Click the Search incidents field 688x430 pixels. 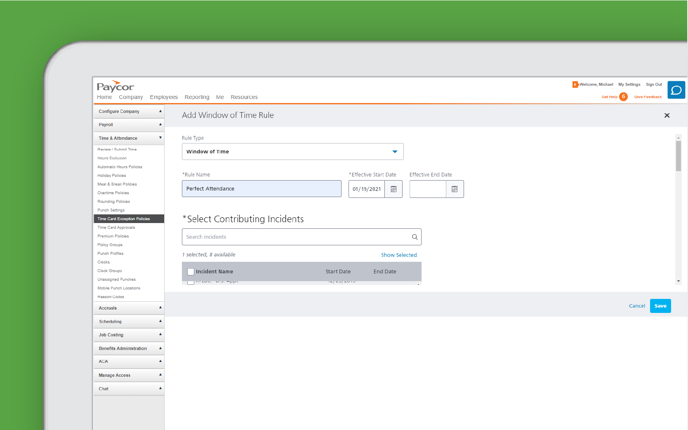click(302, 237)
